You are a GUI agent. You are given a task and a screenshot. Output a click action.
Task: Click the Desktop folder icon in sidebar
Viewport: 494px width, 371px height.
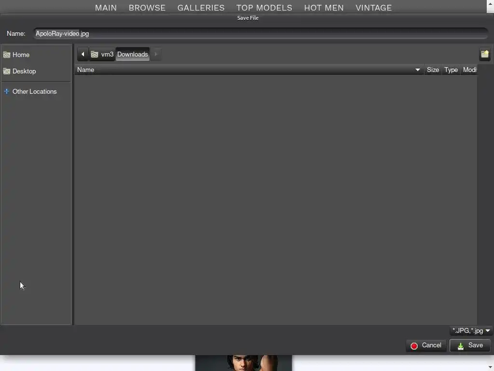click(7, 71)
